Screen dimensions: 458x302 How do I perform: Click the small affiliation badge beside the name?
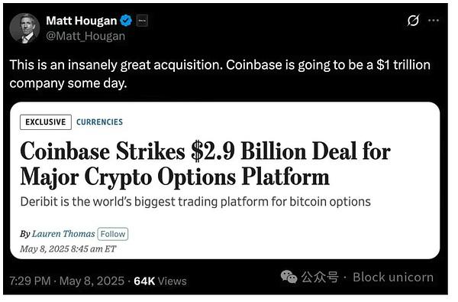[x=142, y=21]
